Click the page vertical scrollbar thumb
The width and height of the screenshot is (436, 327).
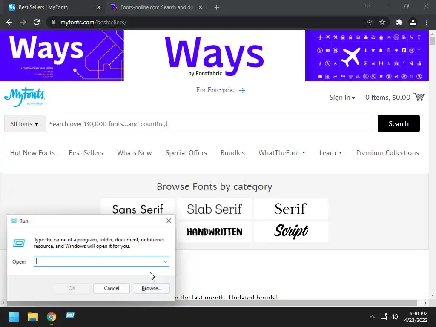click(x=432, y=41)
